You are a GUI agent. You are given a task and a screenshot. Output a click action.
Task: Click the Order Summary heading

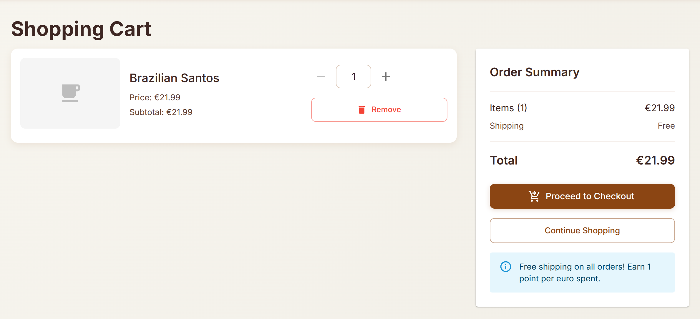point(534,72)
